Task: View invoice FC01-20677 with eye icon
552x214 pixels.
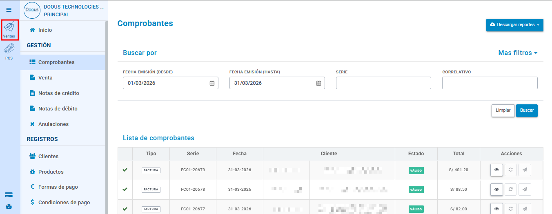Action: (496, 208)
